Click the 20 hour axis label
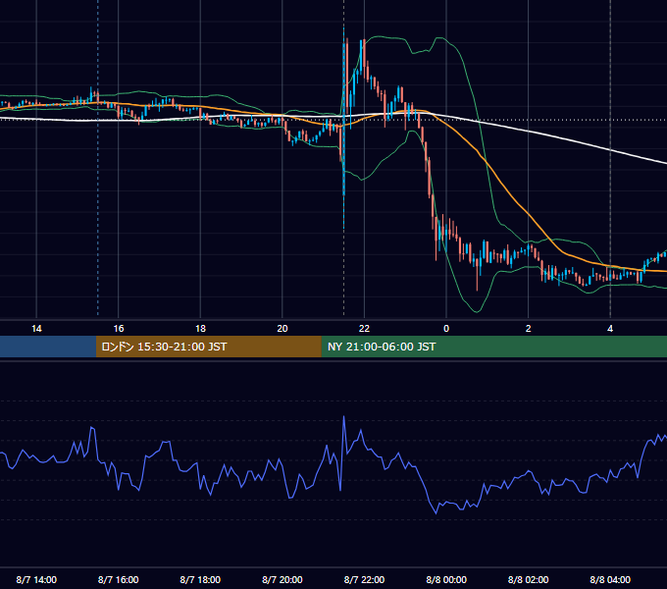Screen dimensions: 667x589 (282, 329)
